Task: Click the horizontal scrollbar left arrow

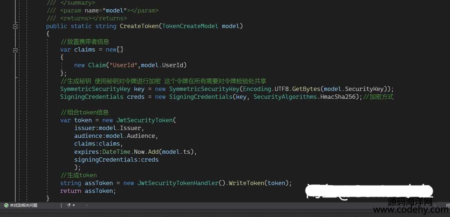Action: (87, 205)
